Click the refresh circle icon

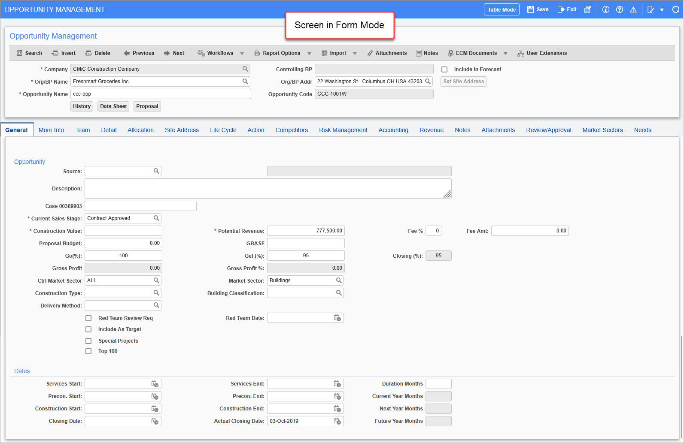coord(676,9)
